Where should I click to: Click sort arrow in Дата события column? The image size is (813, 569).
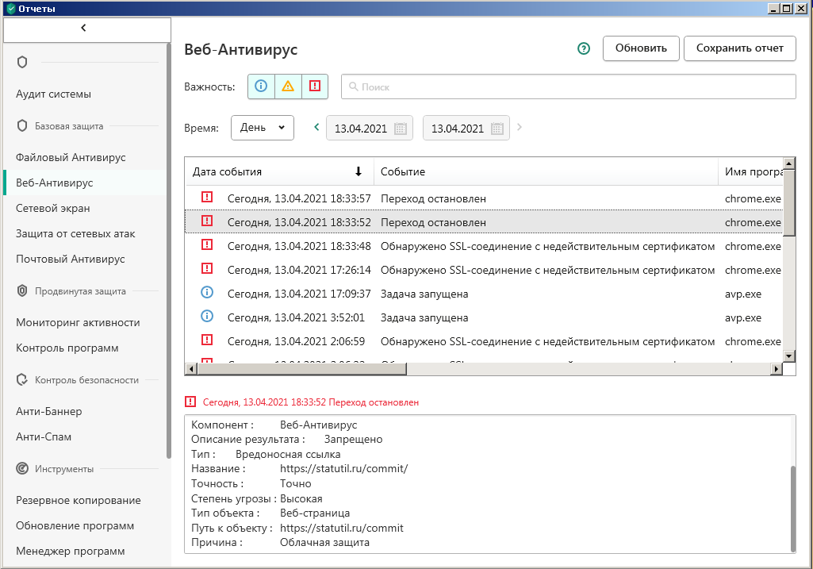[359, 171]
